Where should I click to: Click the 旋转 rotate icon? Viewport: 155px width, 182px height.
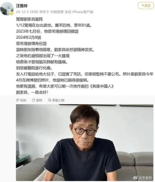(x=33, y=100)
